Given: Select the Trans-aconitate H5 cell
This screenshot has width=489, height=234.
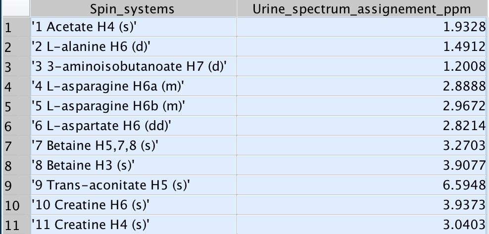Looking at the screenshot, I should pyautogui.click(x=110, y=185).
